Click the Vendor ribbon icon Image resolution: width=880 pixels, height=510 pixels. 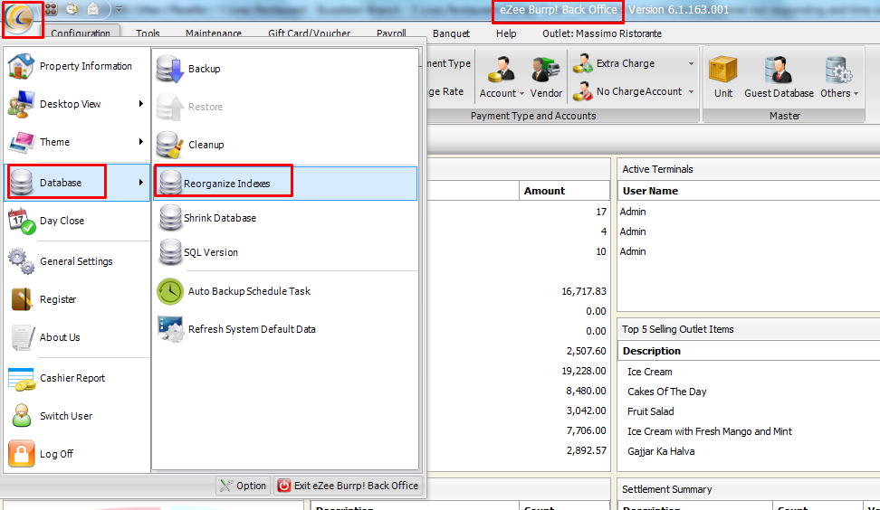tap(546, 78)
